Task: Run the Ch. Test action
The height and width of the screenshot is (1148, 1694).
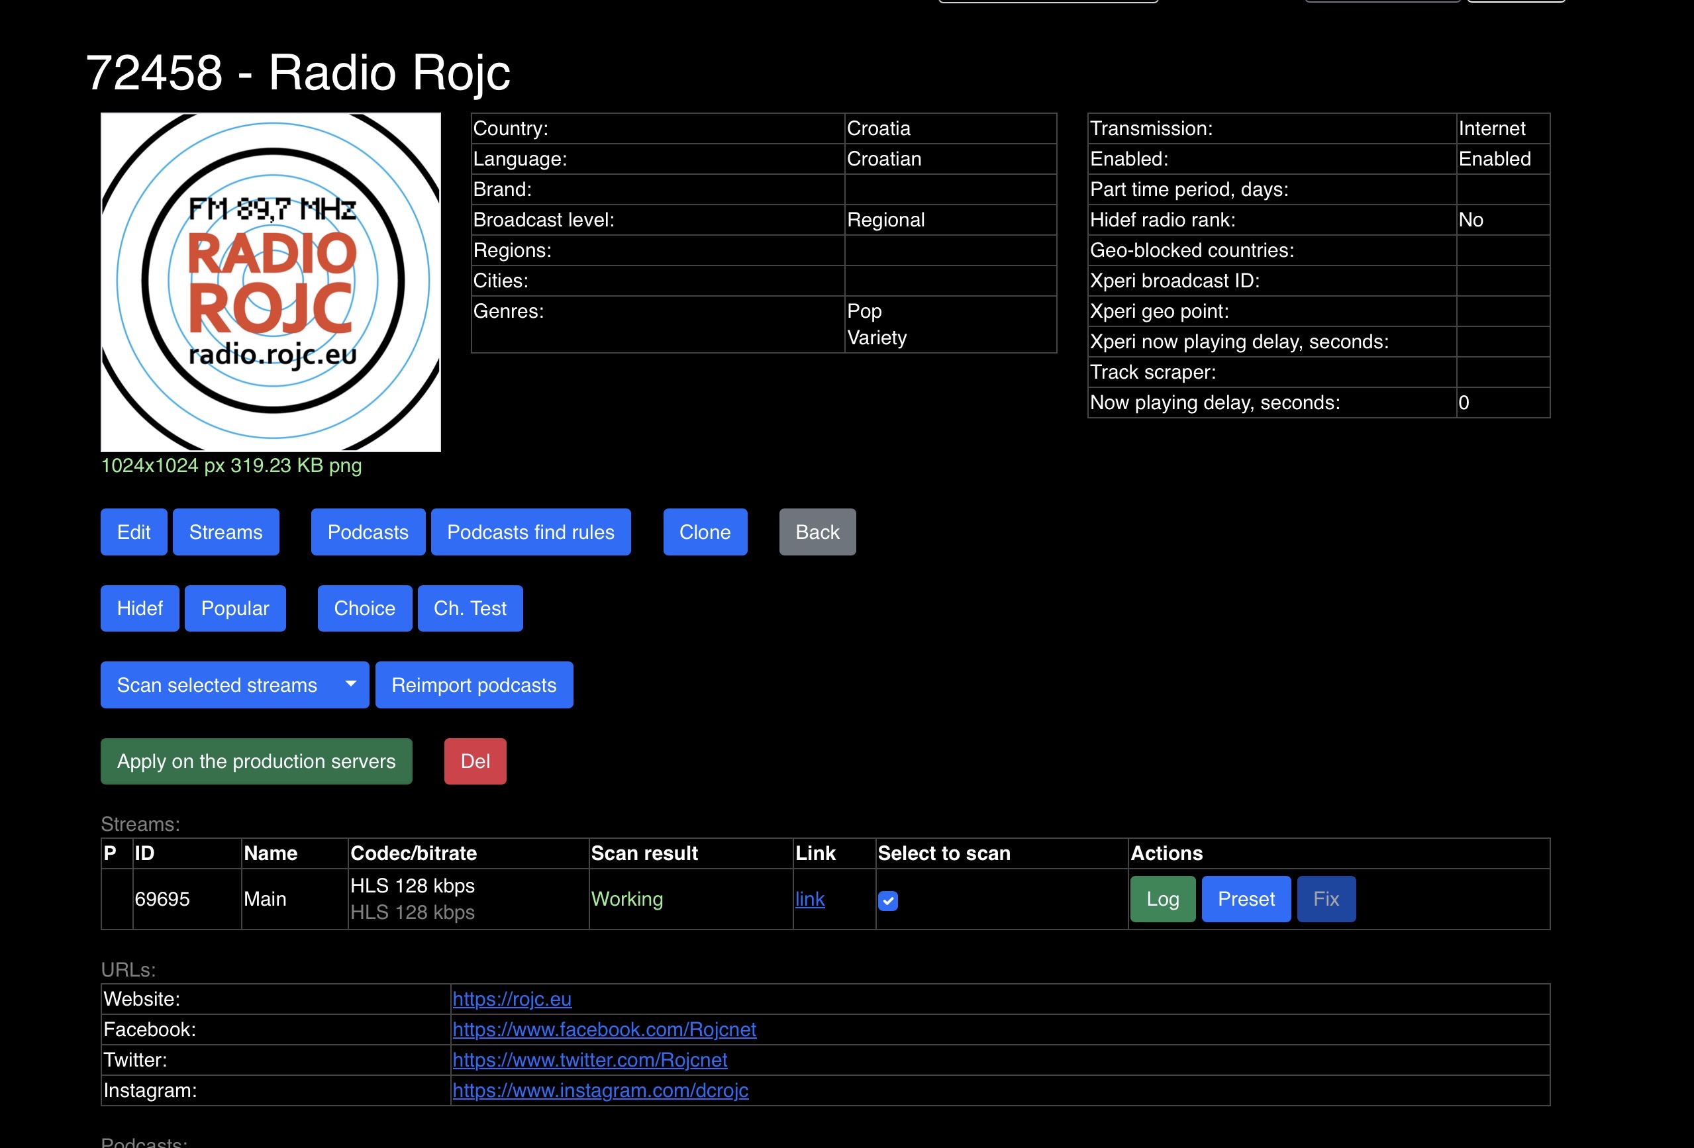Action: click(470, 608)
